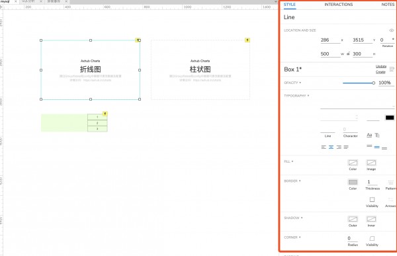Open the font style dropdown
The height and width of the screenshot is (256, 397).
[339, 117]
